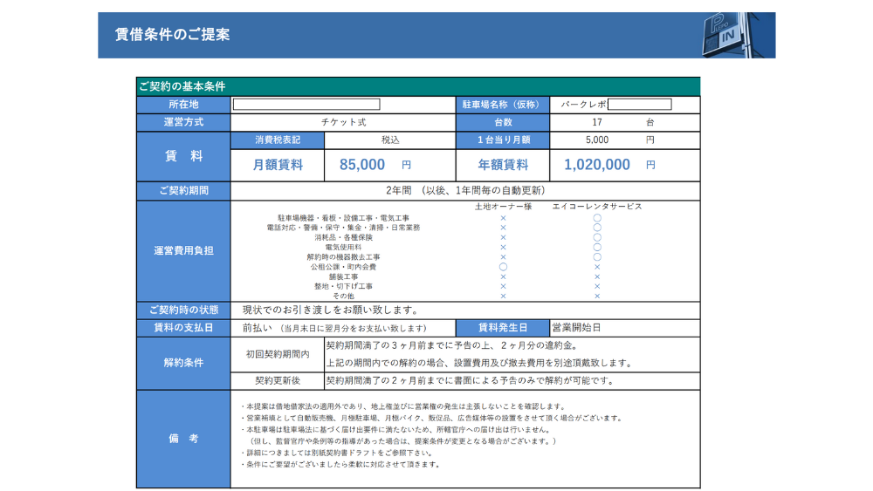This screenshot has height=491, width=873.
Task: Click the owner cross mark for 舗装工事
Action: (503, 276)
